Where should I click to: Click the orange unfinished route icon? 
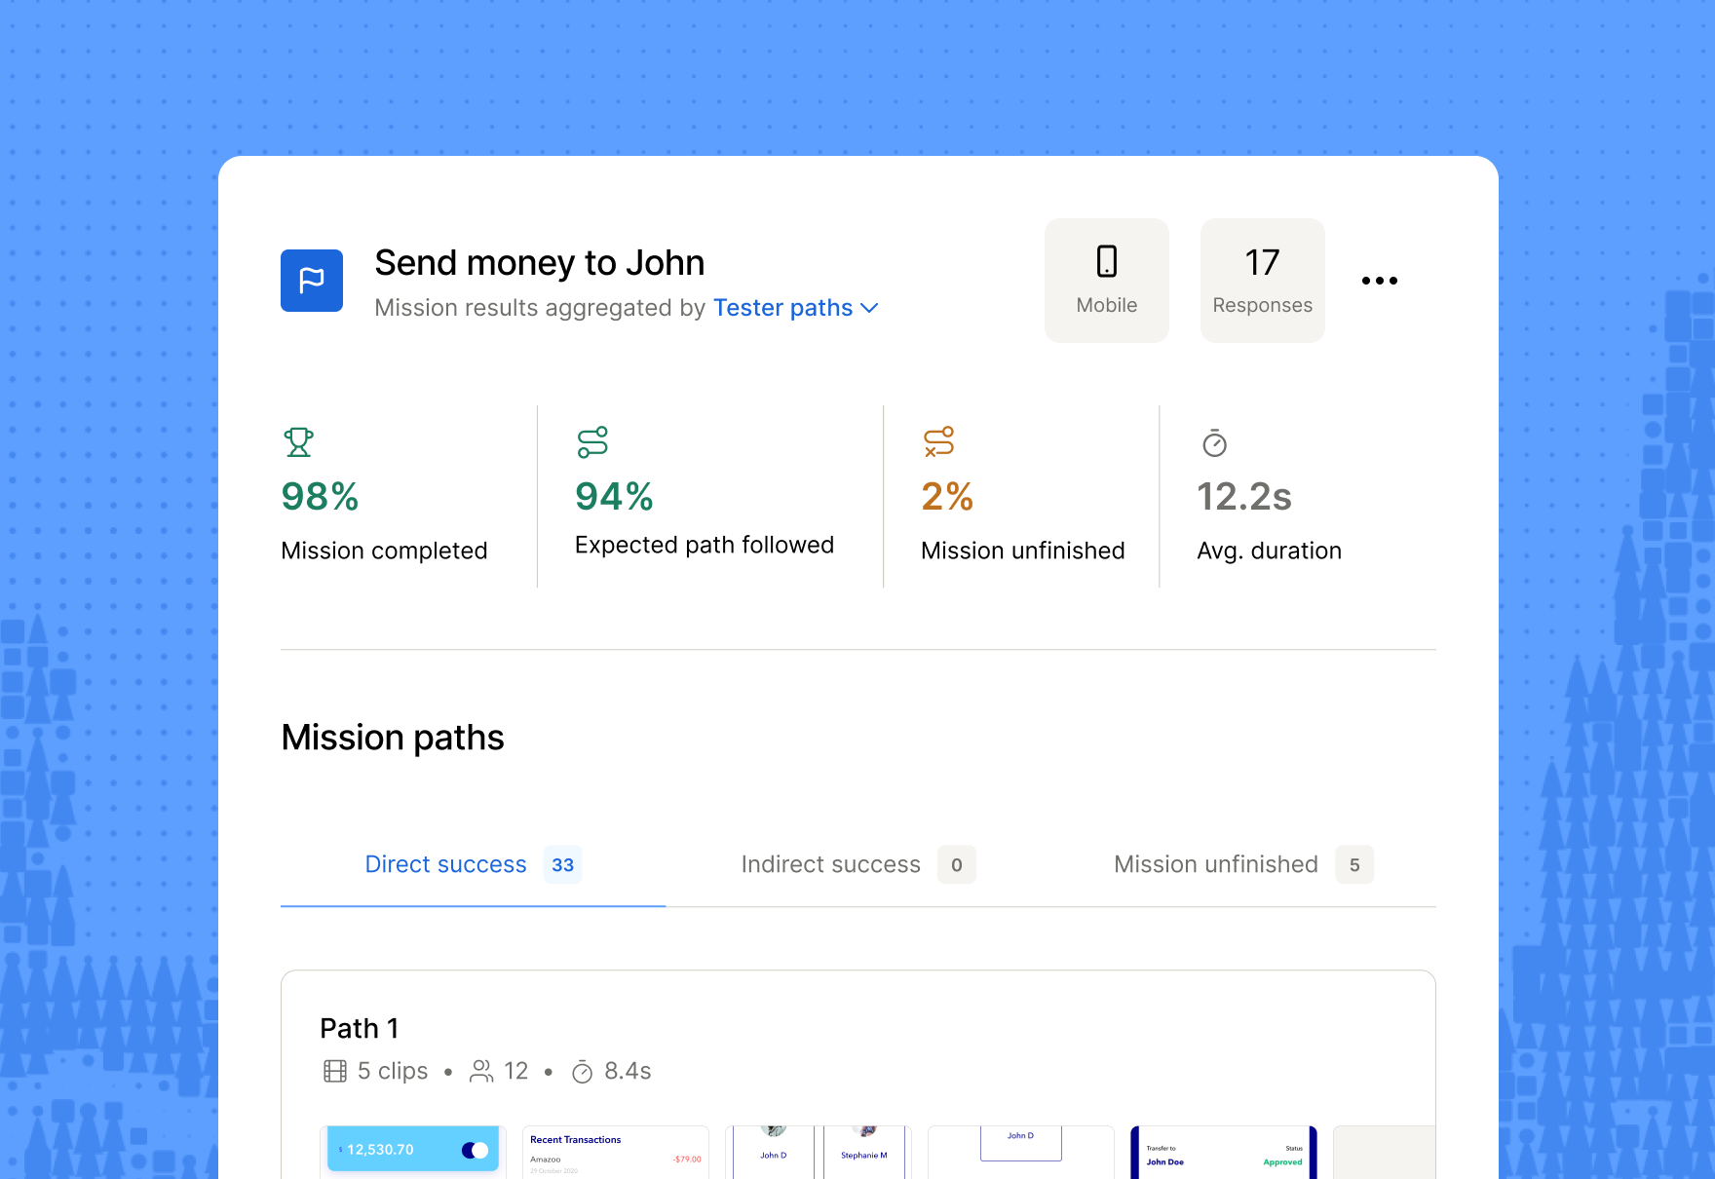pos(938,442)
